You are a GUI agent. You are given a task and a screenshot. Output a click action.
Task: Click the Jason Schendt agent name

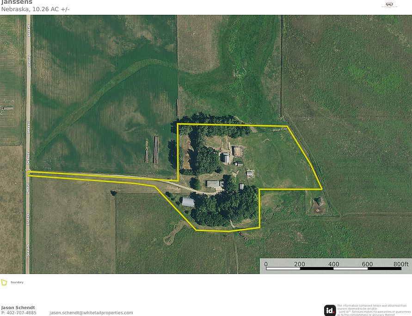(x=18, y=308)
